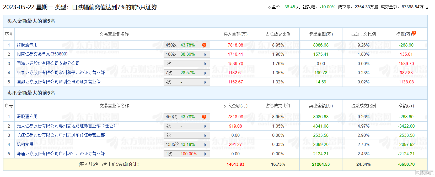This screenshot has width=435, height=177.
Task: Click arrow icon in 长江证券广州东风东路 row
Action: tap(205, 135)
